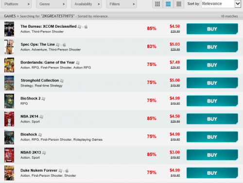This screenshot has height=183, width=243.
Task: Click Windows icon beside Duke Nukem Forever
Action: click(x=60, y=170)
